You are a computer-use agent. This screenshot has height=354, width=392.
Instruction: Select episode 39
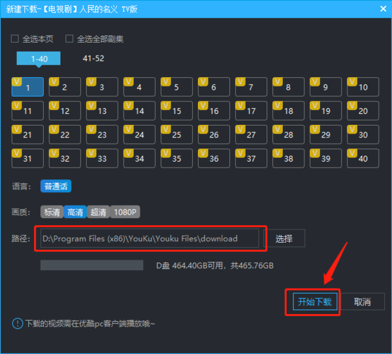tap(325, 158)
